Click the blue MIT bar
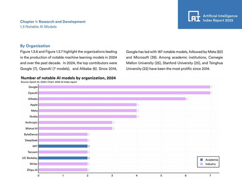242x178 pixels. (63, 146)
